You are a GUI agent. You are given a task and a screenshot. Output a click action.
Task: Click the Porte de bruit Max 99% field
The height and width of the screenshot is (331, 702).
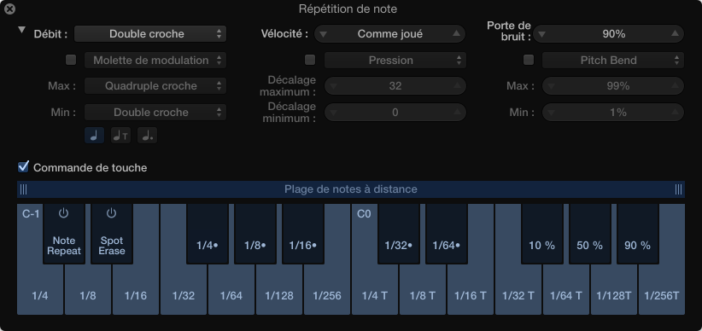(613, 86)
